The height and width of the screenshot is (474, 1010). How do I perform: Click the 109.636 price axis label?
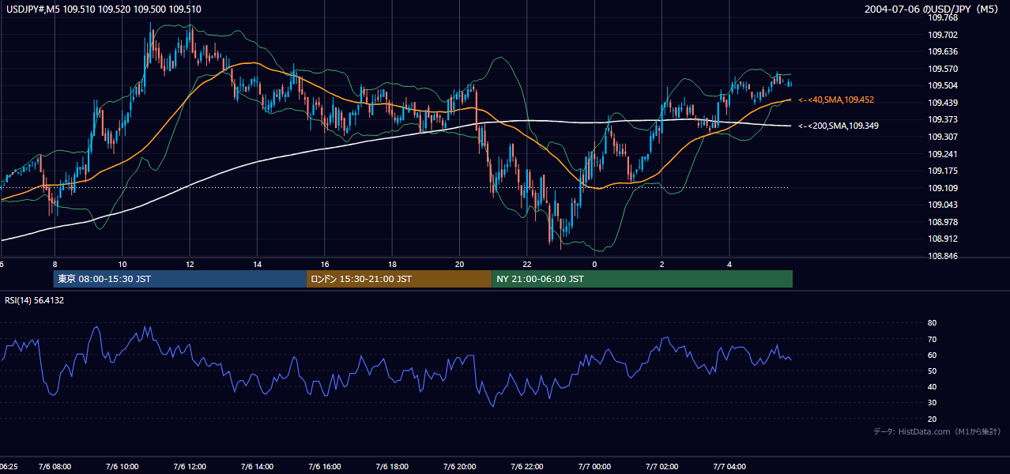point(942,52)
